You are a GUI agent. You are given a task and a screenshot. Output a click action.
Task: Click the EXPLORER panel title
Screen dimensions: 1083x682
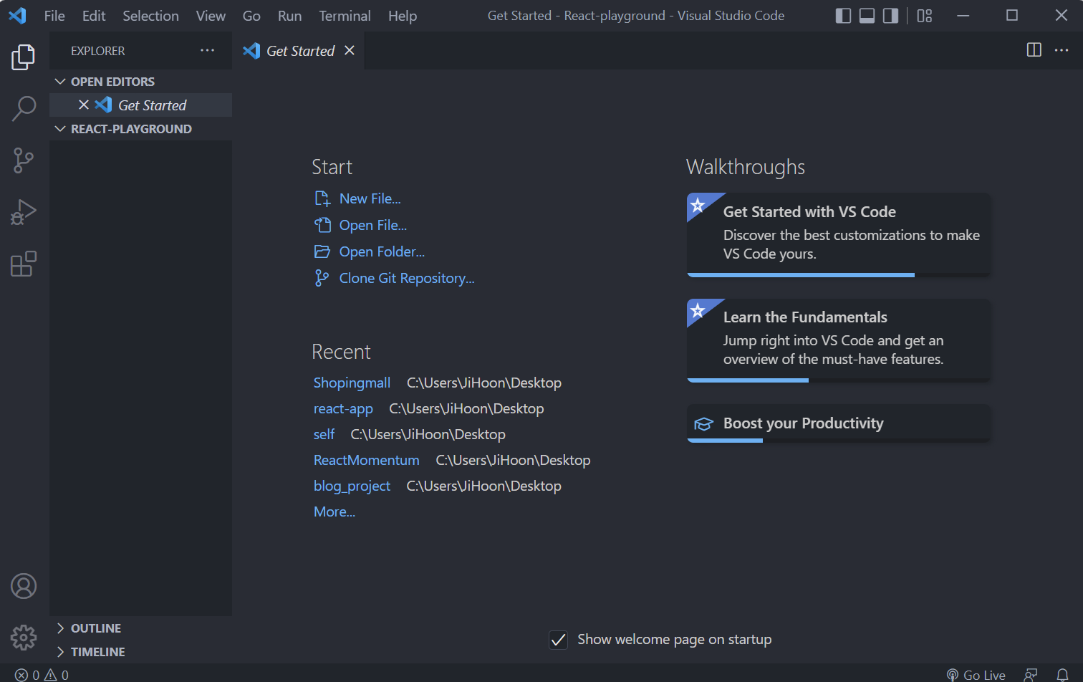tap(97, 51)
